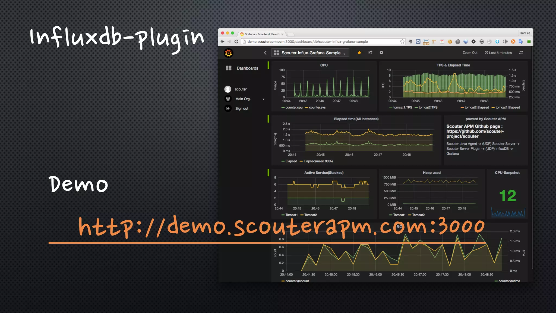Click the browser address bar URL
The width and height of the screenshot is (556, 313).
307,42
